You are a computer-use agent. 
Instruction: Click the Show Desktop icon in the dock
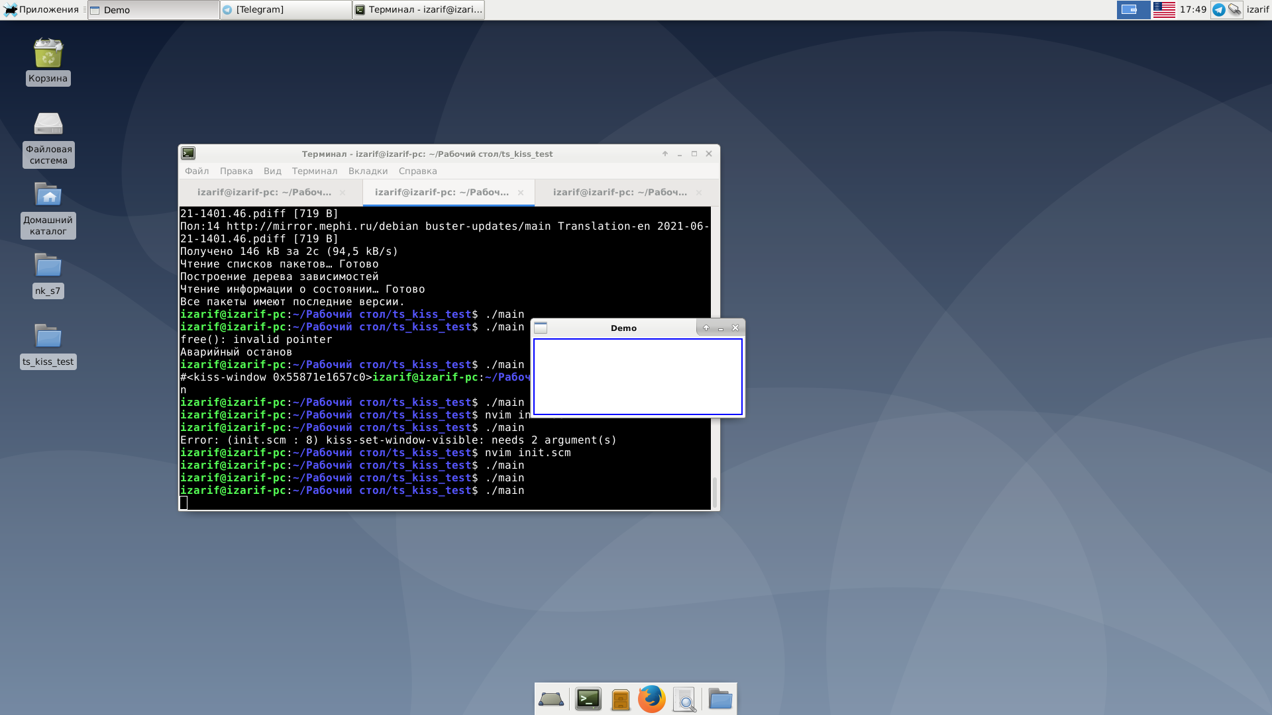click(x=551, y=699)
